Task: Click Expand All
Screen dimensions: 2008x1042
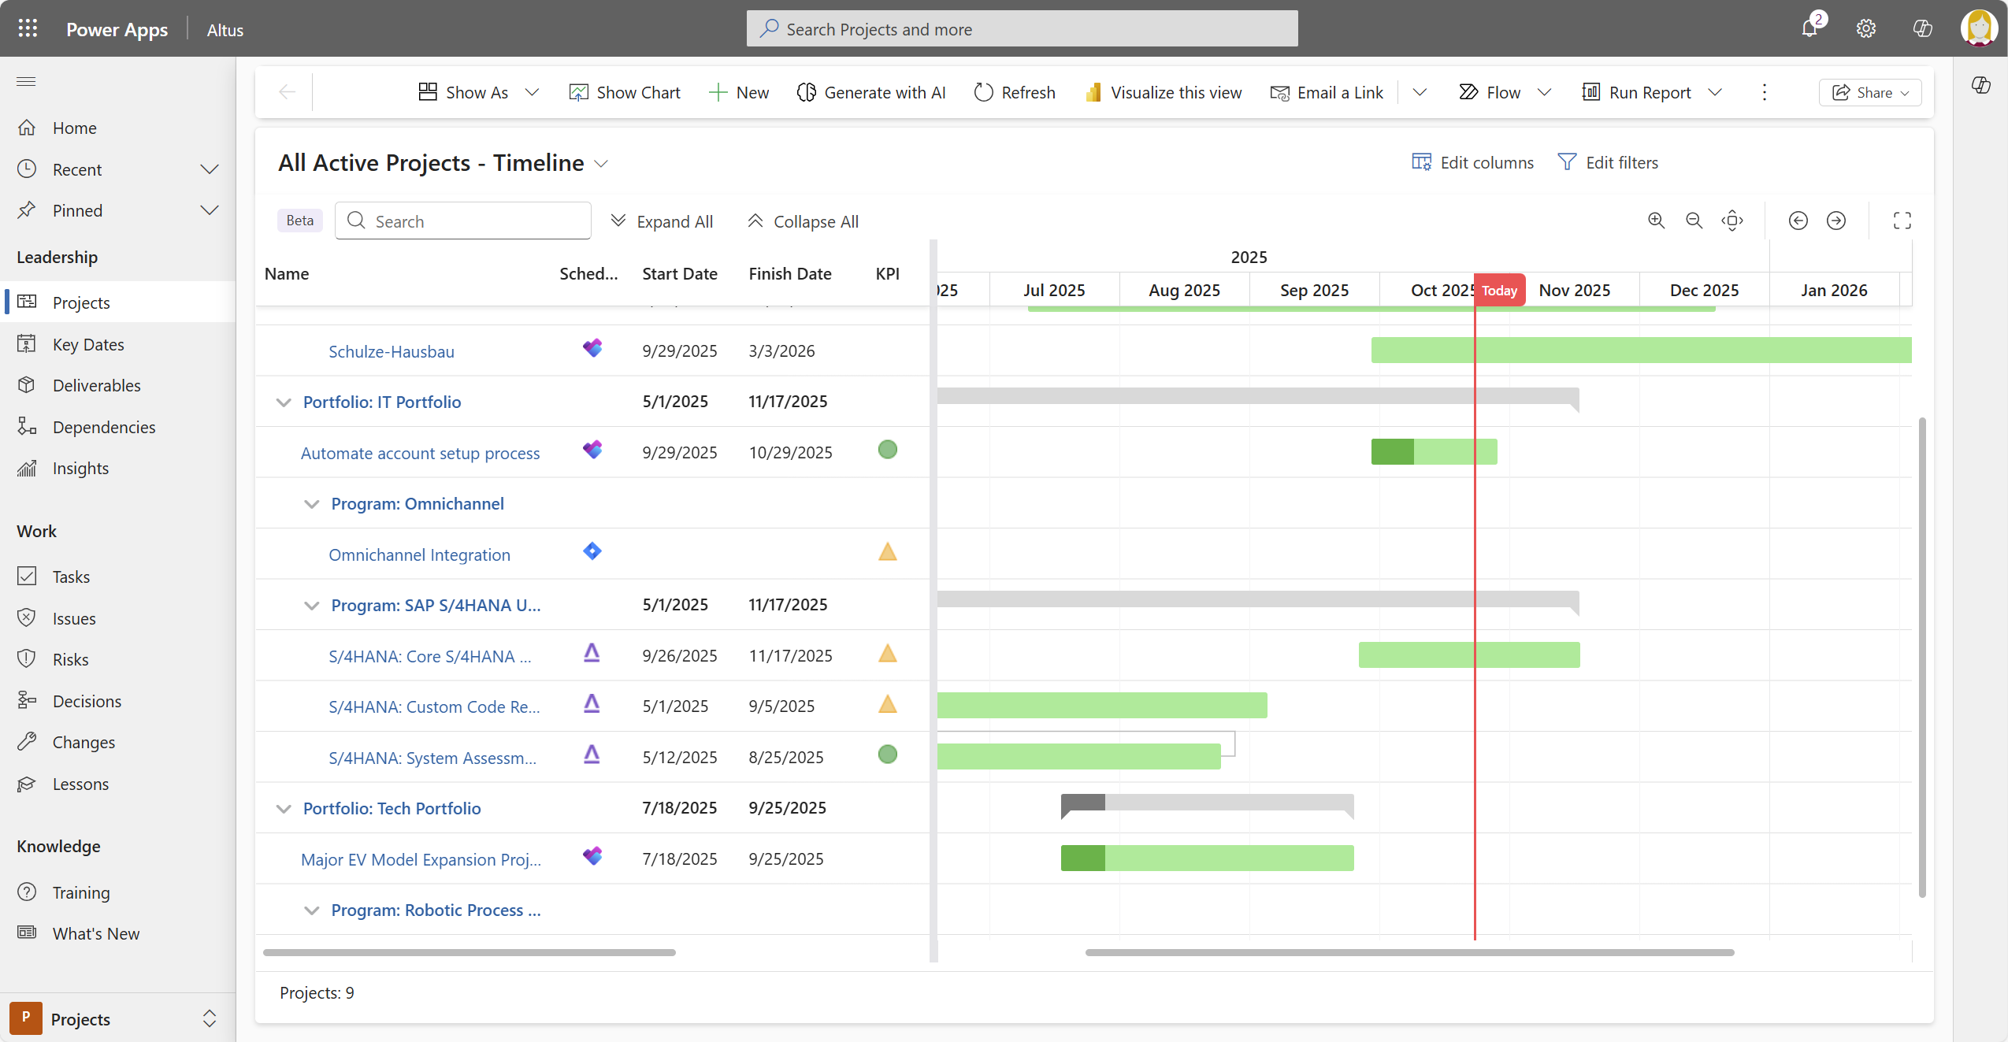Action: (663, 221)
